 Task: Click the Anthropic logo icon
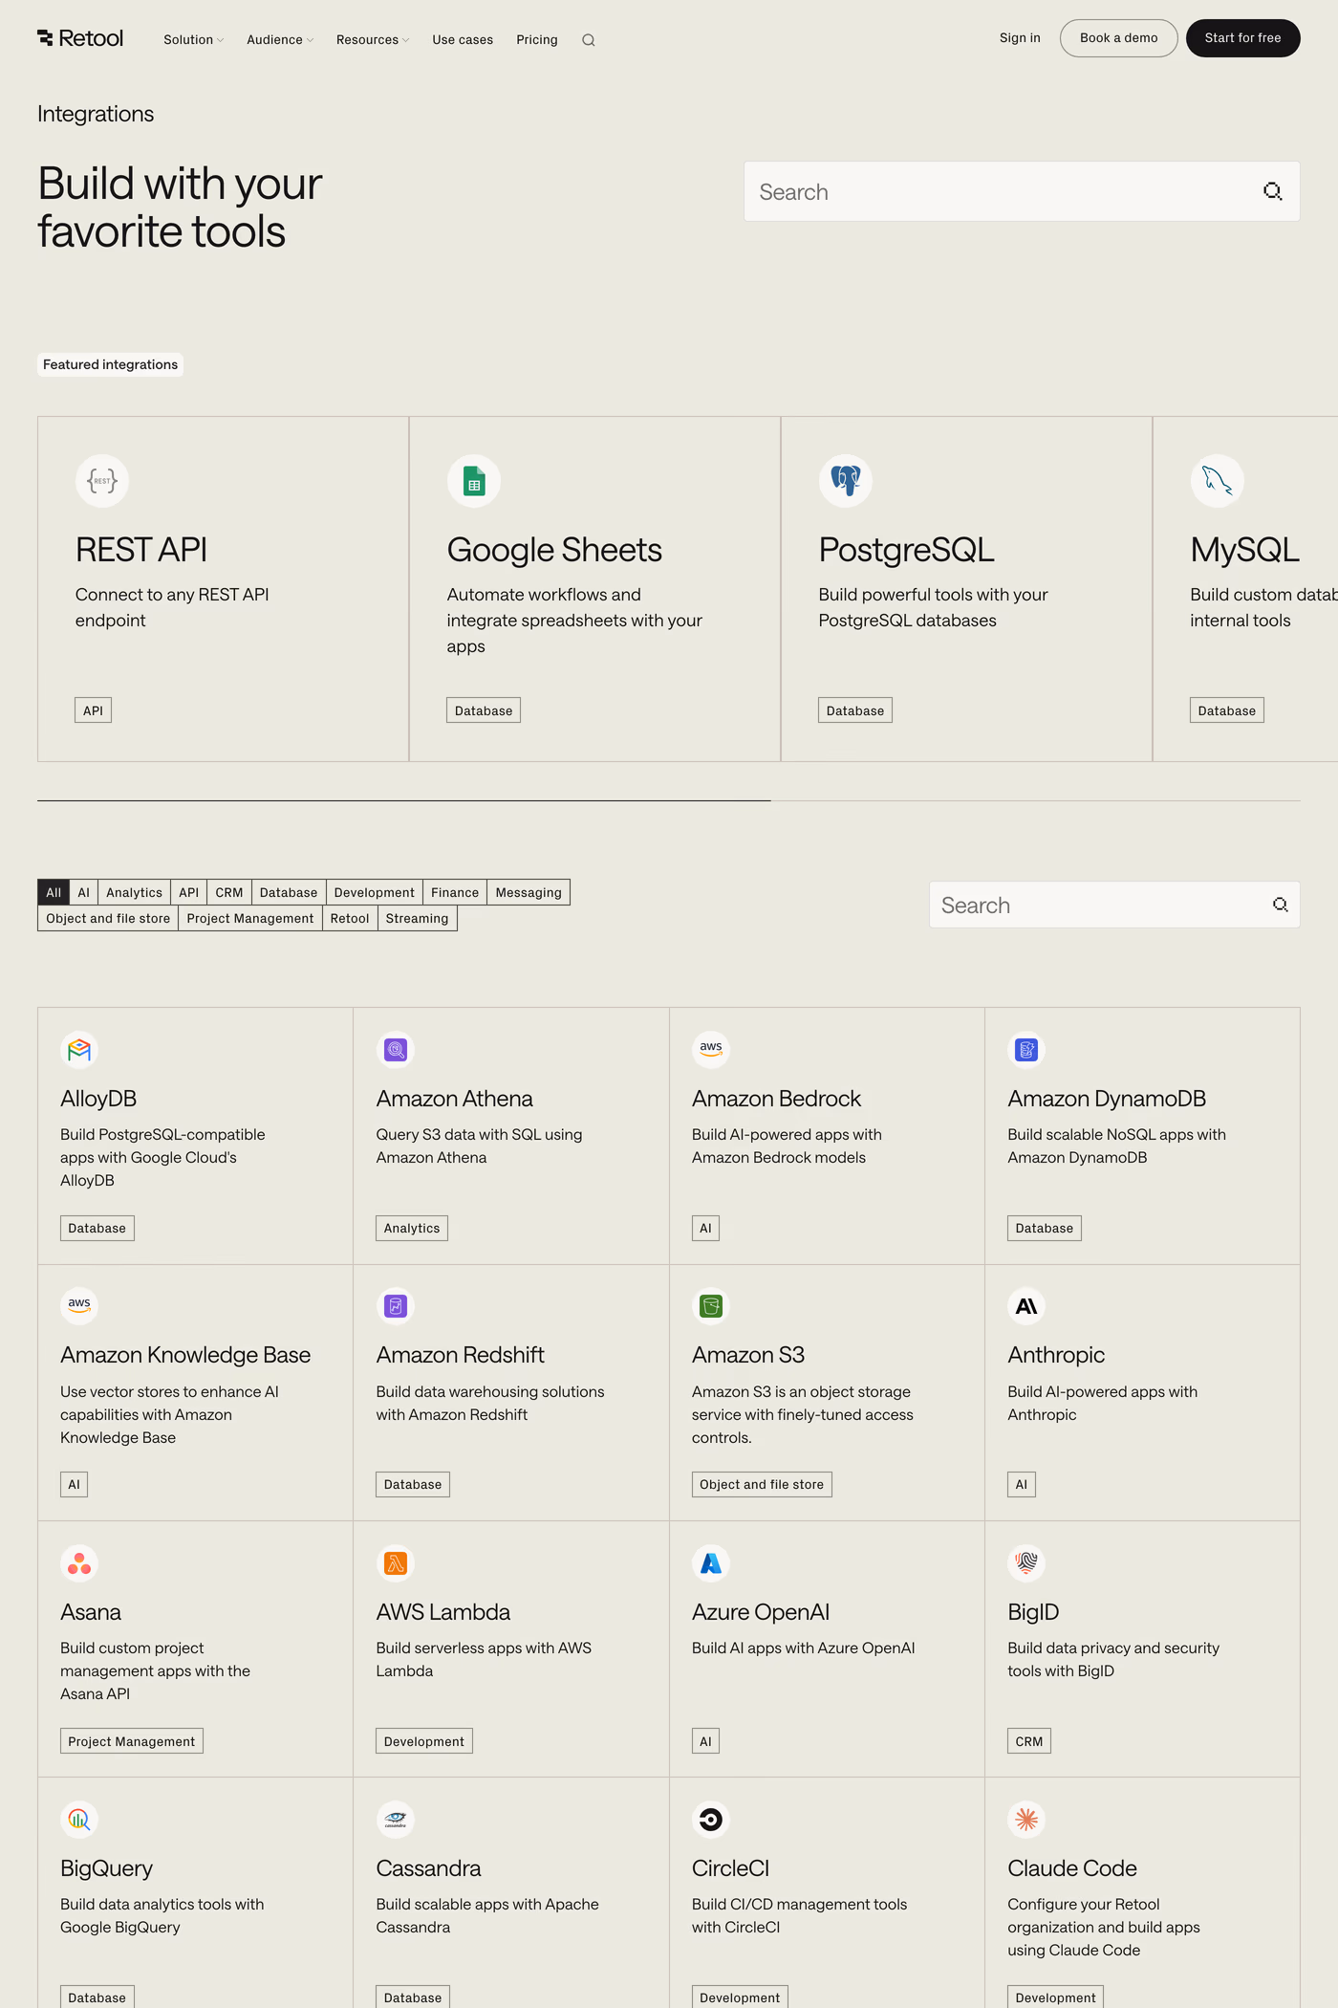1026,1306
